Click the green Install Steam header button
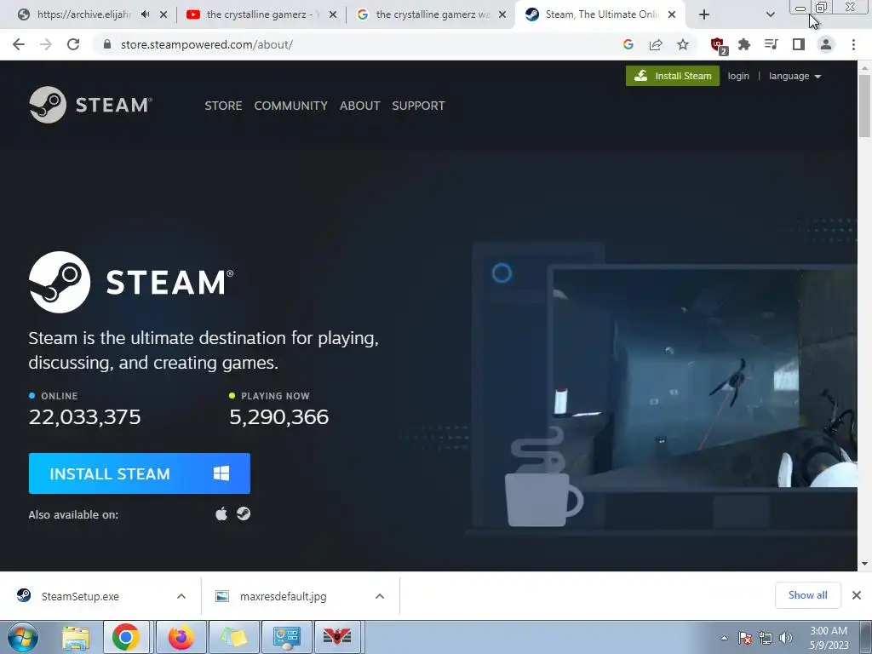Viewport: 872px width, 654px height. pos(673,76)
